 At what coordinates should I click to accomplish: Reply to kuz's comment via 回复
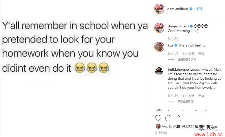[x=201, y=54]
